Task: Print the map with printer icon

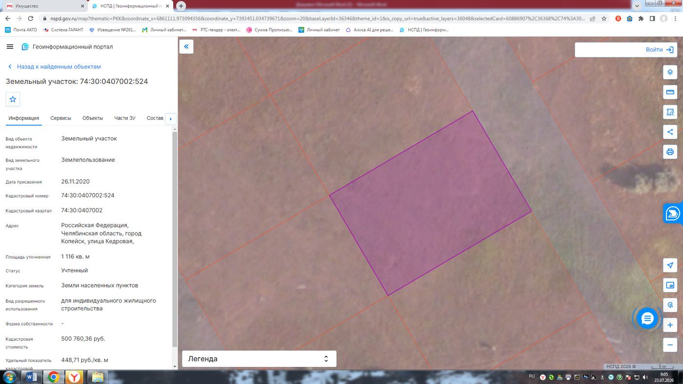Action: 670,152
